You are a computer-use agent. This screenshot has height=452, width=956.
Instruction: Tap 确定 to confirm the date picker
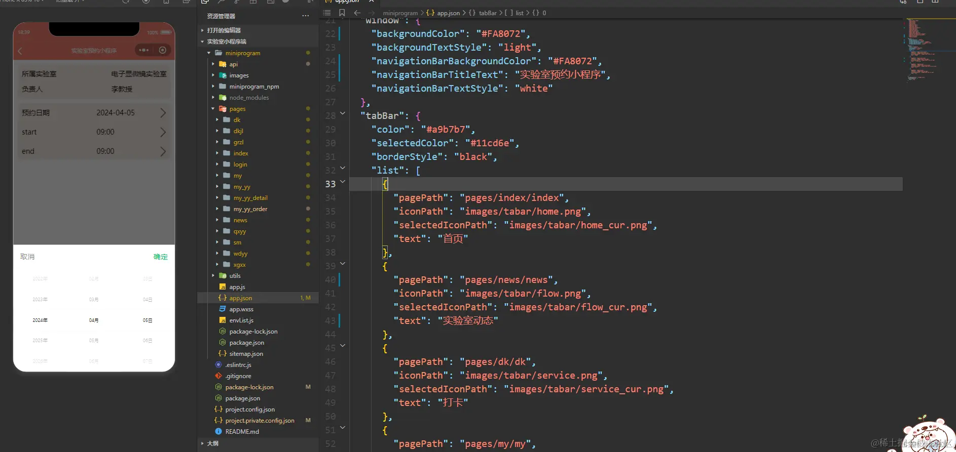click(x=161, y=257)
